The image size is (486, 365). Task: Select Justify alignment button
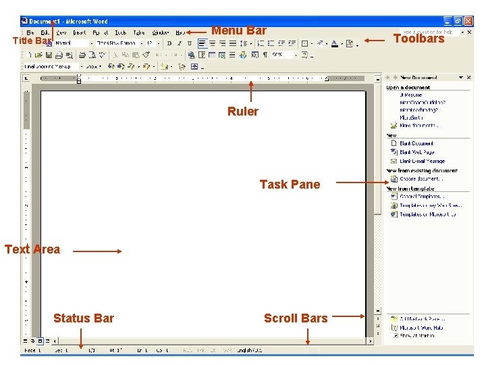233,43
